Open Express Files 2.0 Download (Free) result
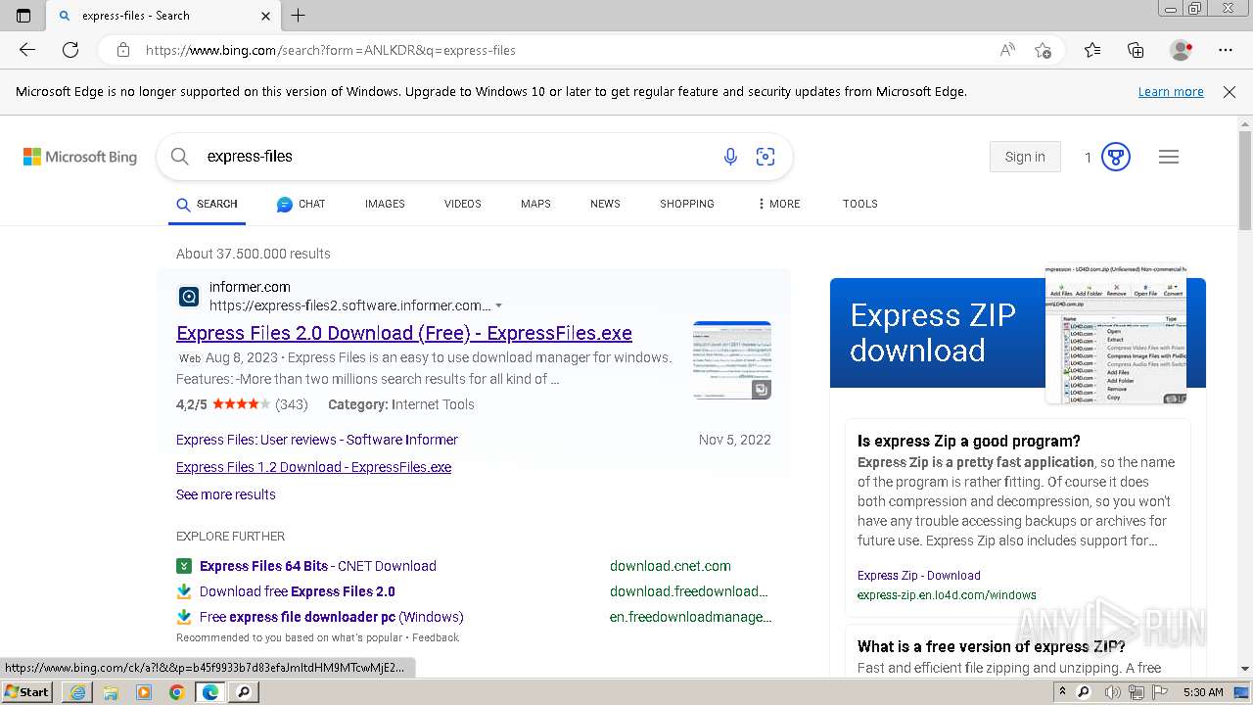 click(x=404, y=333)
